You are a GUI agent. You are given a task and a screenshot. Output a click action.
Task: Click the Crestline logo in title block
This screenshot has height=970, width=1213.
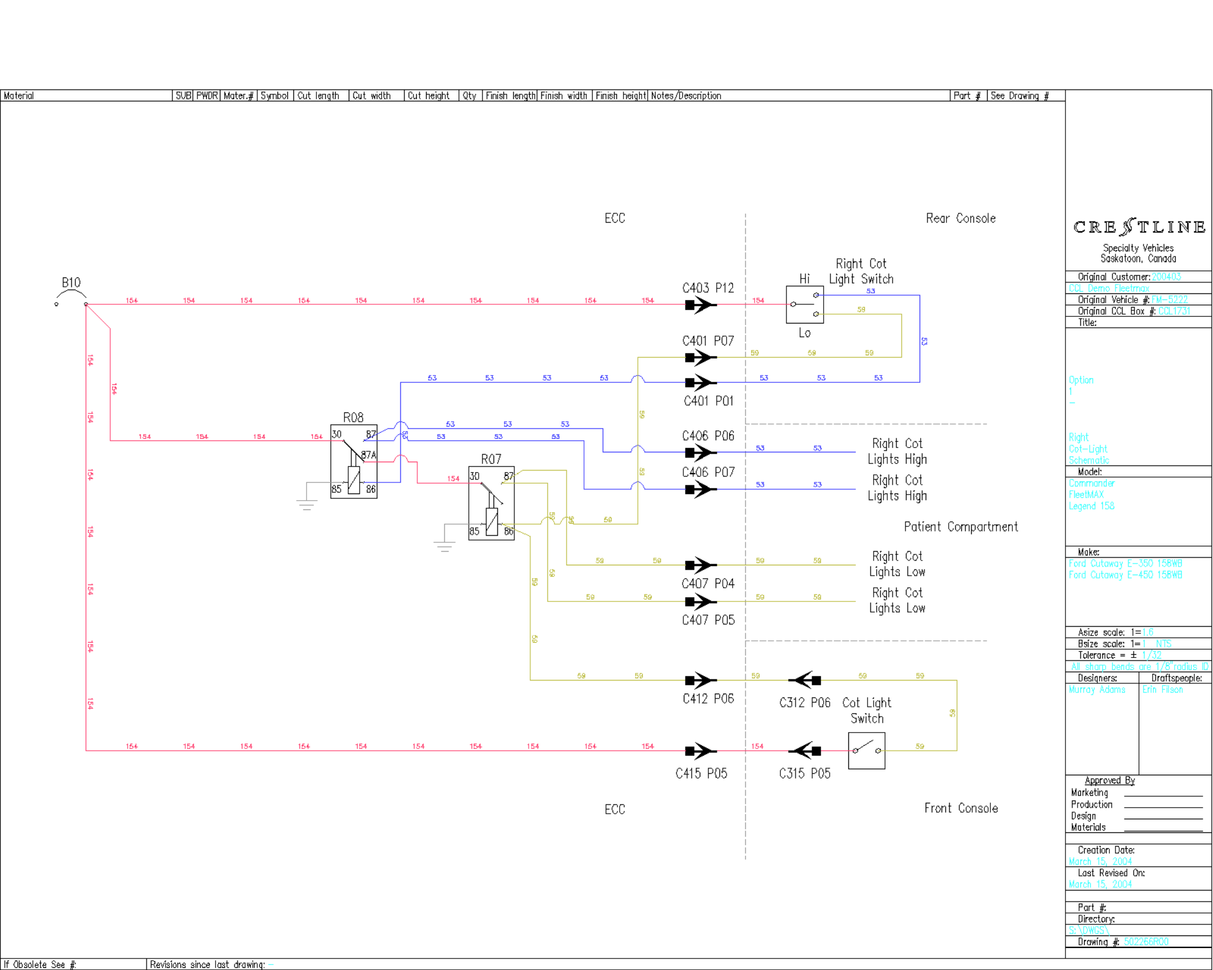click(1139, 227)
